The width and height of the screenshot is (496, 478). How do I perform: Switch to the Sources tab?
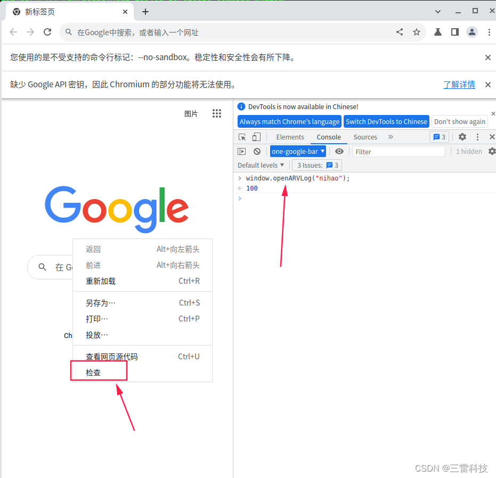tap(365, 137)
